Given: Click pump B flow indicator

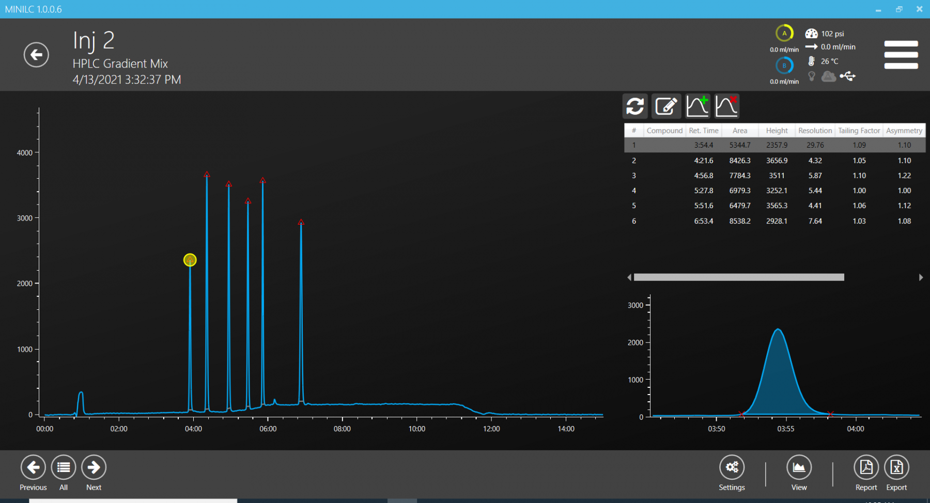Looking at the screenshot, I should (784, 66).
